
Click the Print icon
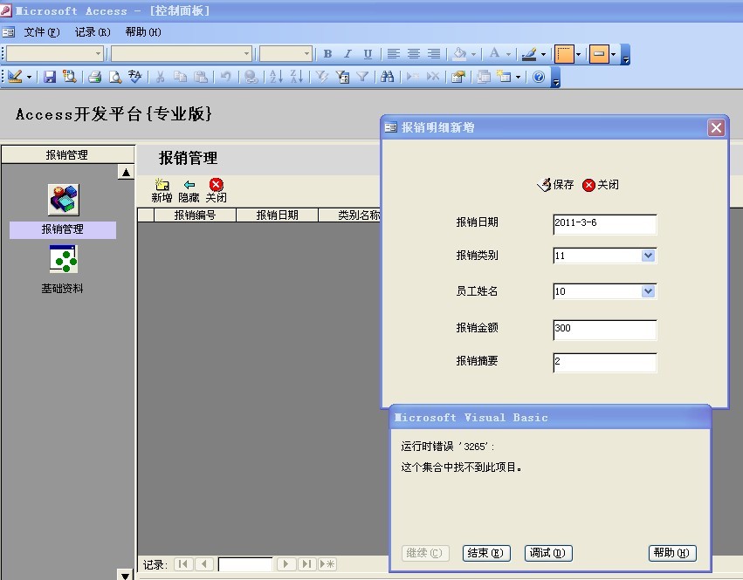pyautogui.click(x=95, y=77)
